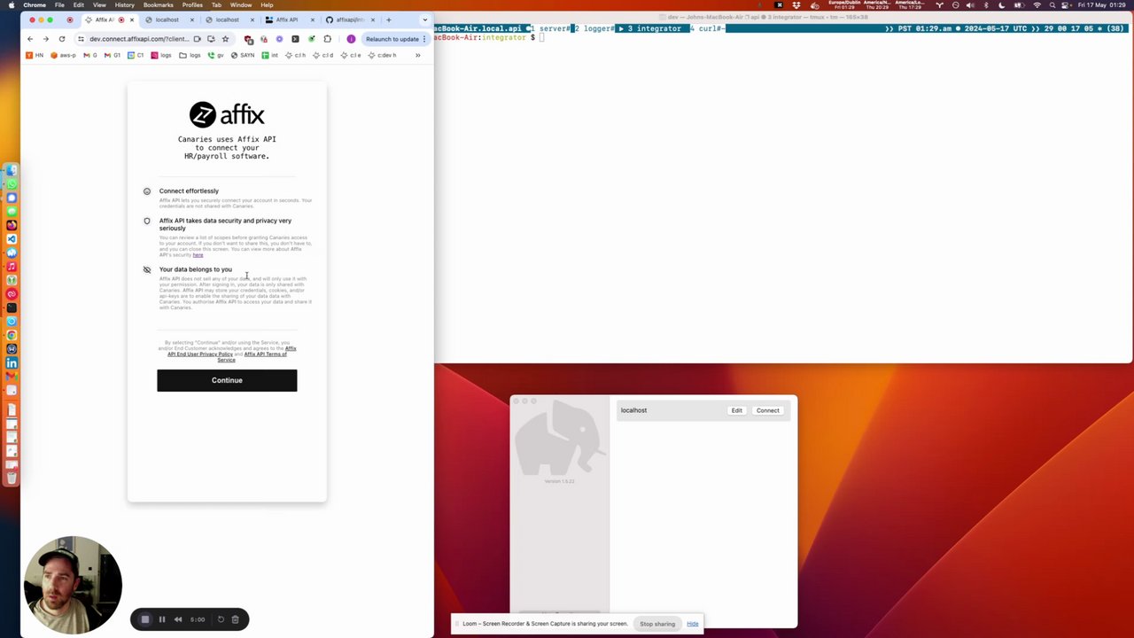The image size is (1134, 638).
Task: Open the aws-p bookmark
Action: point(63,55)
